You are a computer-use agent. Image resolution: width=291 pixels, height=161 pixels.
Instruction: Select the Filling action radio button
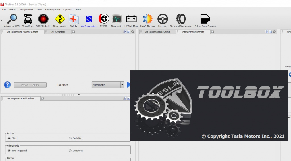9,138
